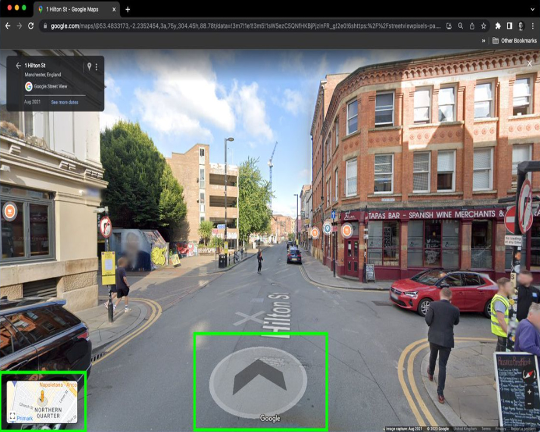Zoom in with the plus button
Screen dimensions: 540x432
coord(529,392)
